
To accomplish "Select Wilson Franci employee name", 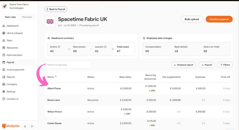I will tap(55, 112).
